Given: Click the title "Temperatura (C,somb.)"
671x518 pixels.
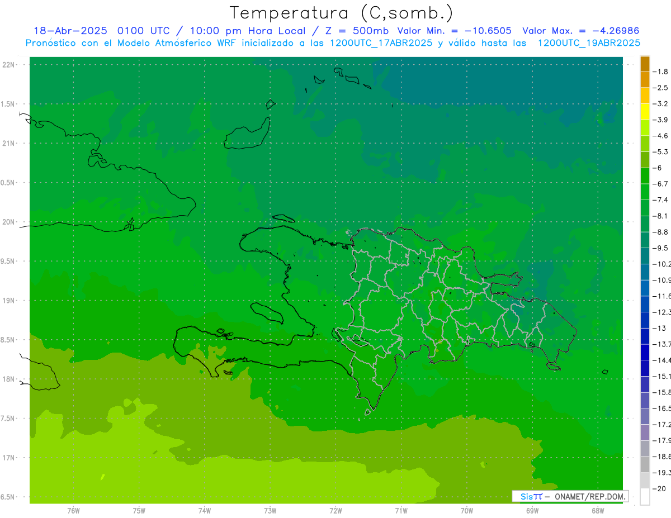Looking at the screenshot, I should [342, 13].
